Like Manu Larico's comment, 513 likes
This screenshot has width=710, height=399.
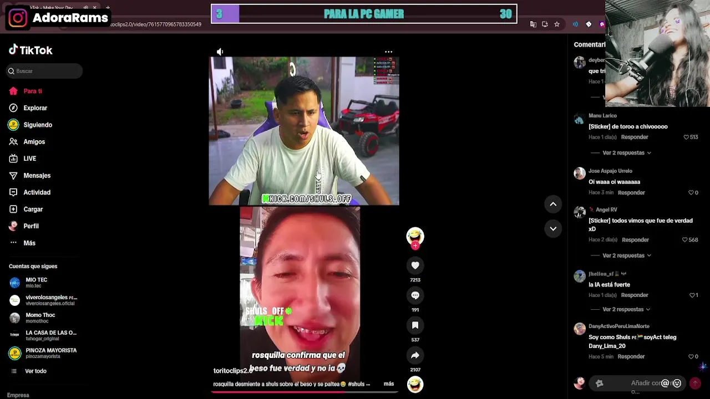[x=686, y=137]
